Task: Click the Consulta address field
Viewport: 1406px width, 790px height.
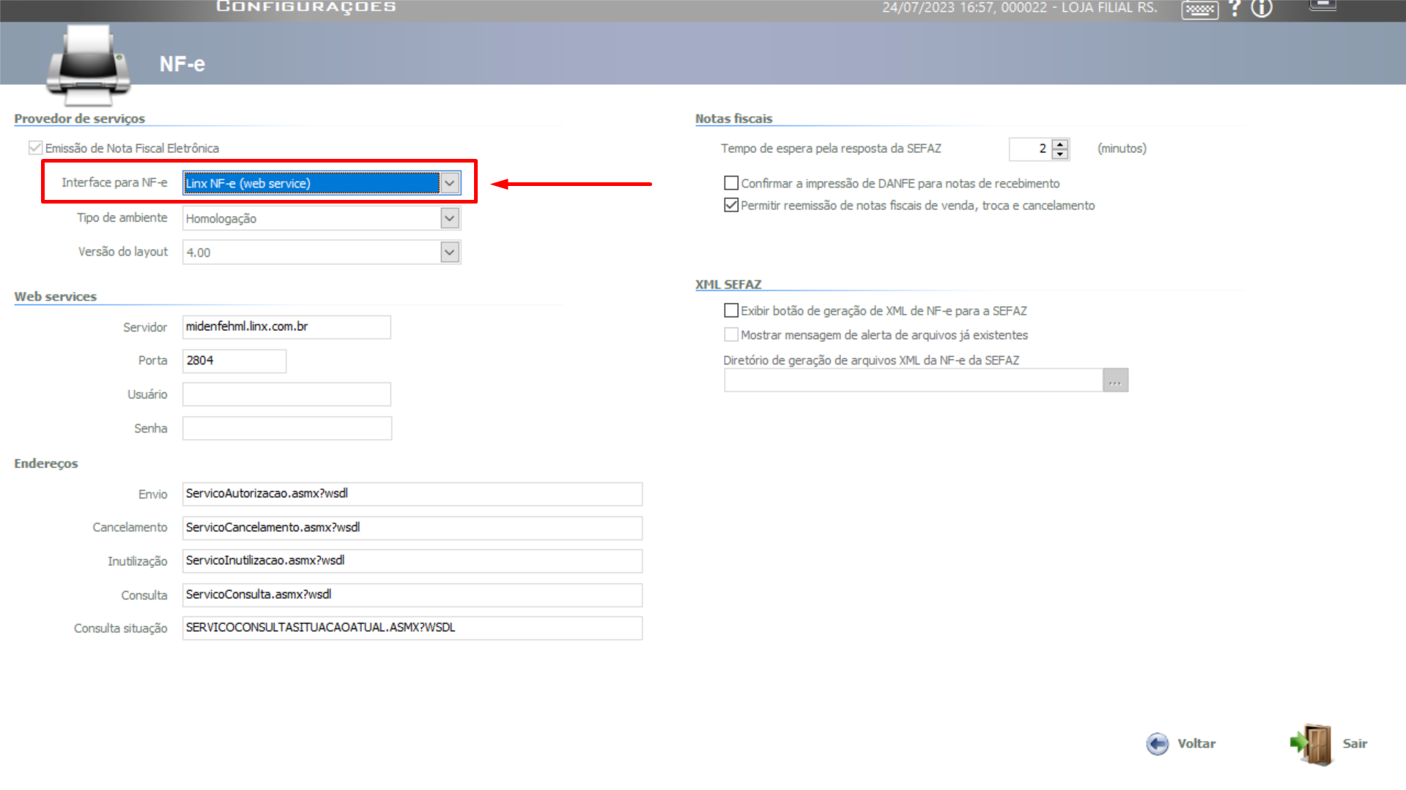Action: click(412, 595)
